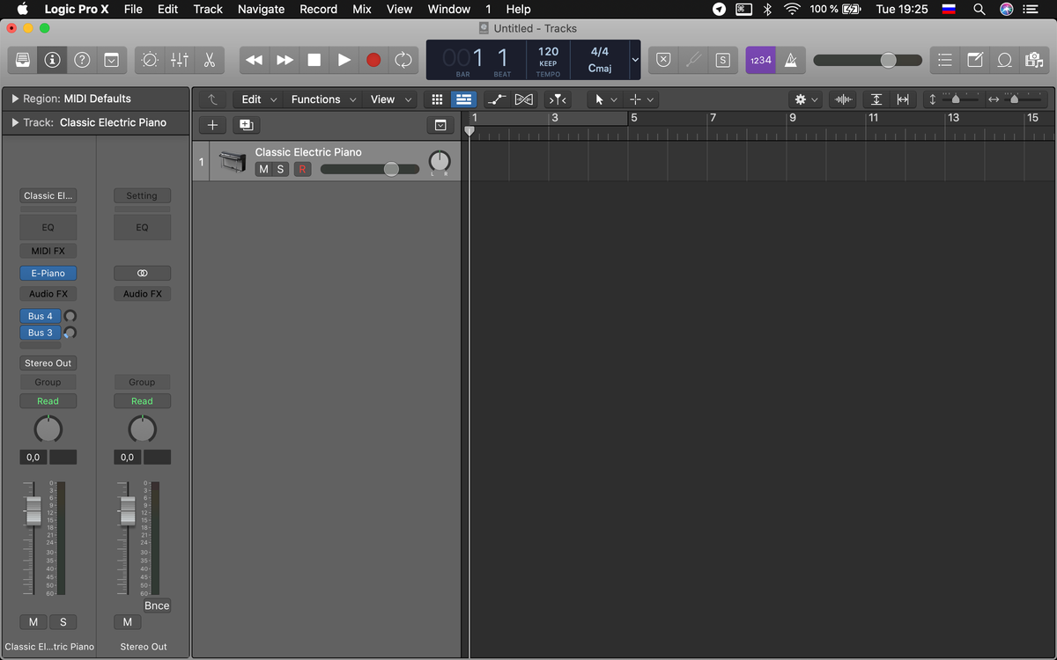Click the Stereo Out output slot
The height and width of the screenshot is (660, 1057).
(x=48, y=363)
